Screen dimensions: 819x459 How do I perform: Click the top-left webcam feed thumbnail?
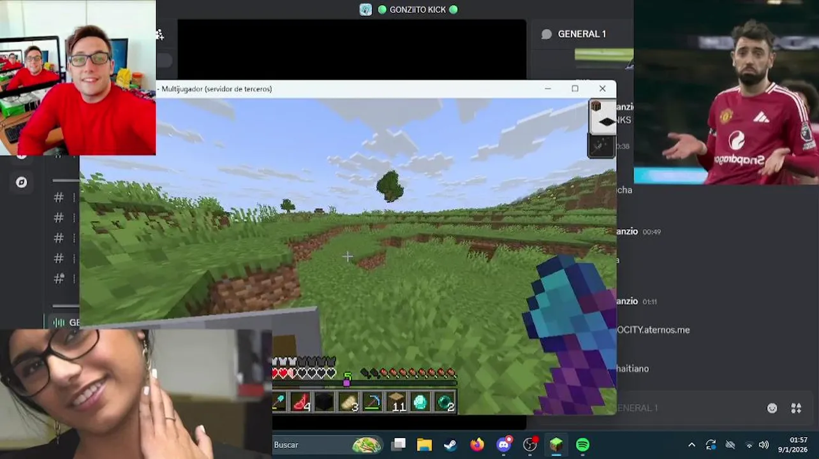(78, 77)
